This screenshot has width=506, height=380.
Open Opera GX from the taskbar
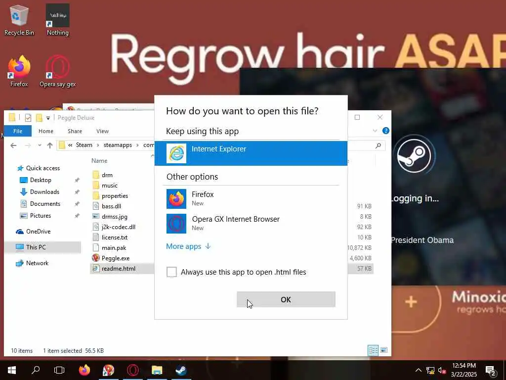point(132,370)
